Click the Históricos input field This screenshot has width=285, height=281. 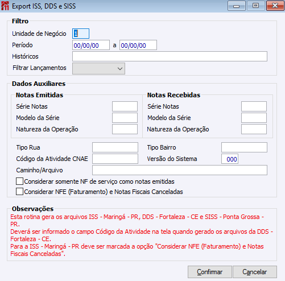[170, 56]
